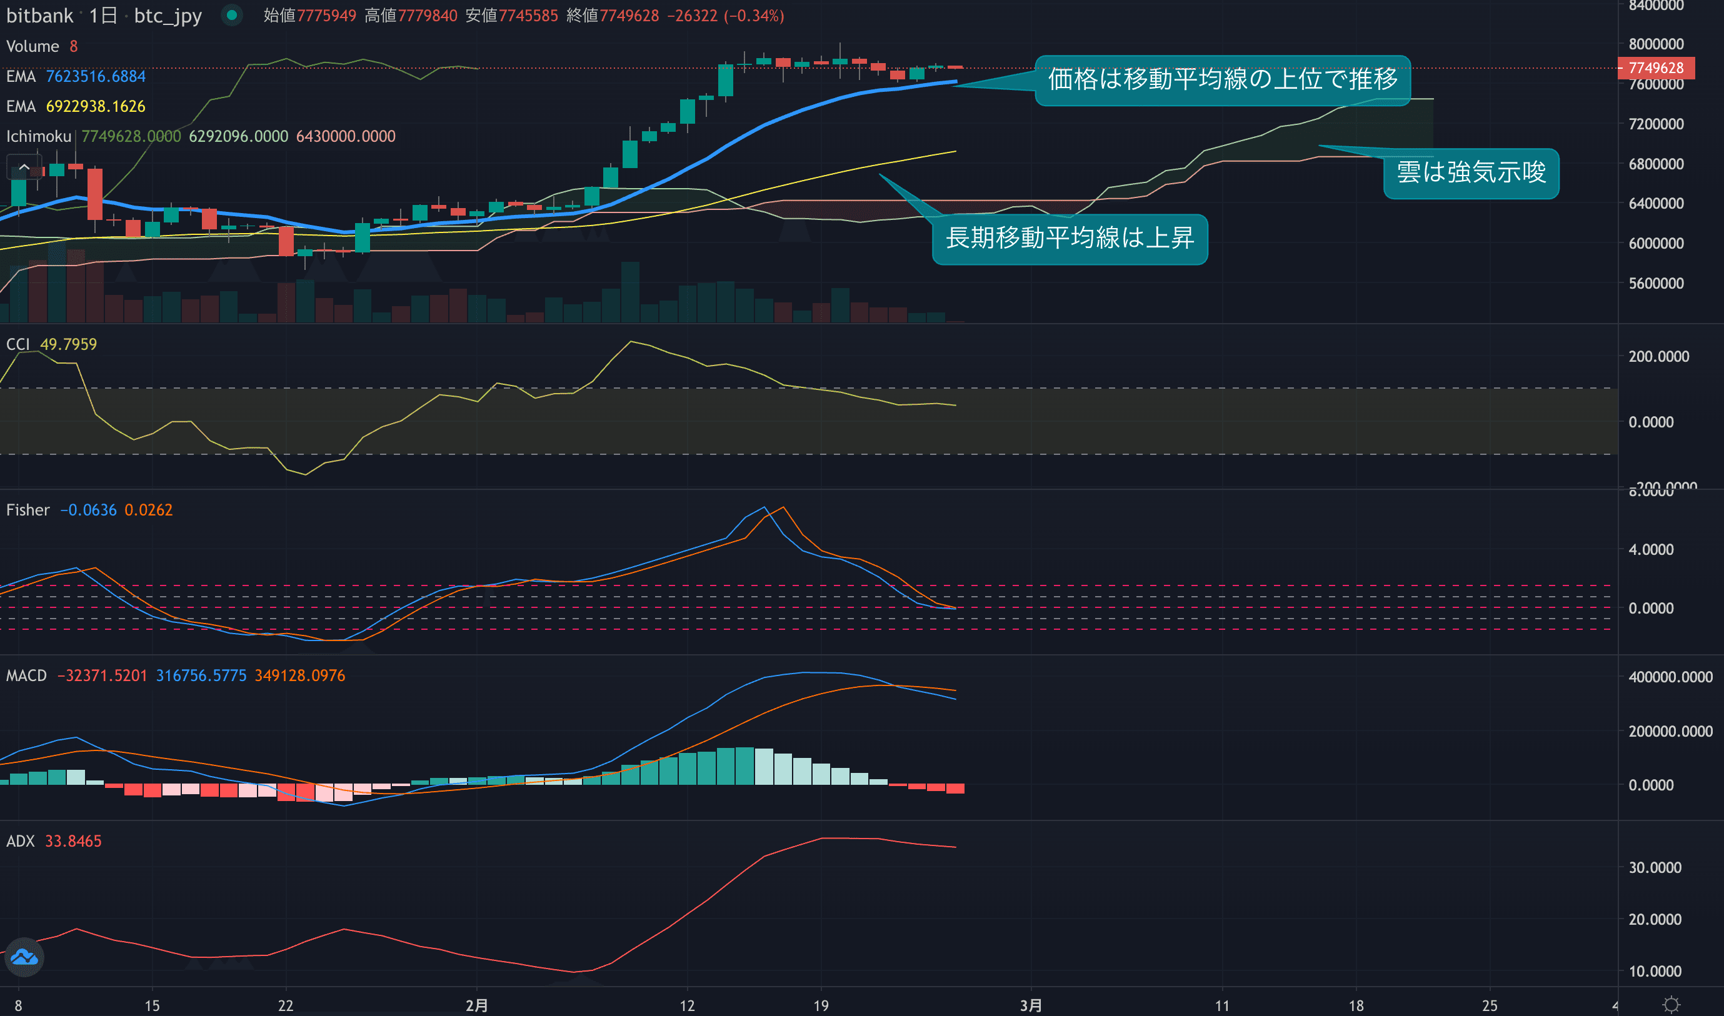Click the ADX indicator label
The height and width of the screenshot is (1016, 1724).
(20, 842)
